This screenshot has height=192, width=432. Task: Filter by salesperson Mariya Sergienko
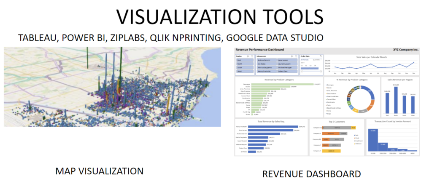(267, 67)
